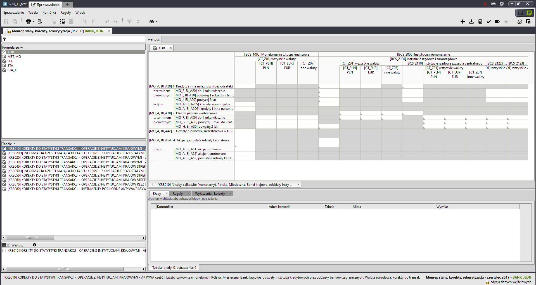Toggle the list view mode button
Viewport: 536px width, 285px height.
521,13
